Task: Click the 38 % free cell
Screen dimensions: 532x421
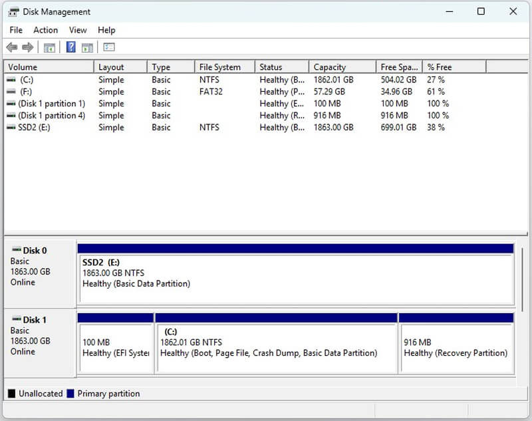Action: (436, 127)
